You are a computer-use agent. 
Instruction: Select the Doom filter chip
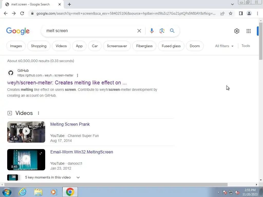[195, 46]
